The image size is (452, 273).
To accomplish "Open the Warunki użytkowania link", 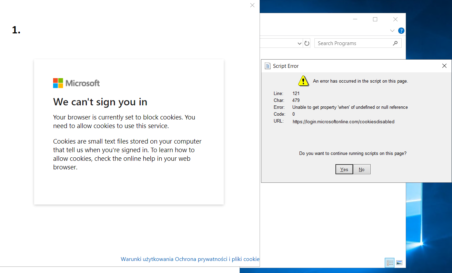I will coord(147,259).
